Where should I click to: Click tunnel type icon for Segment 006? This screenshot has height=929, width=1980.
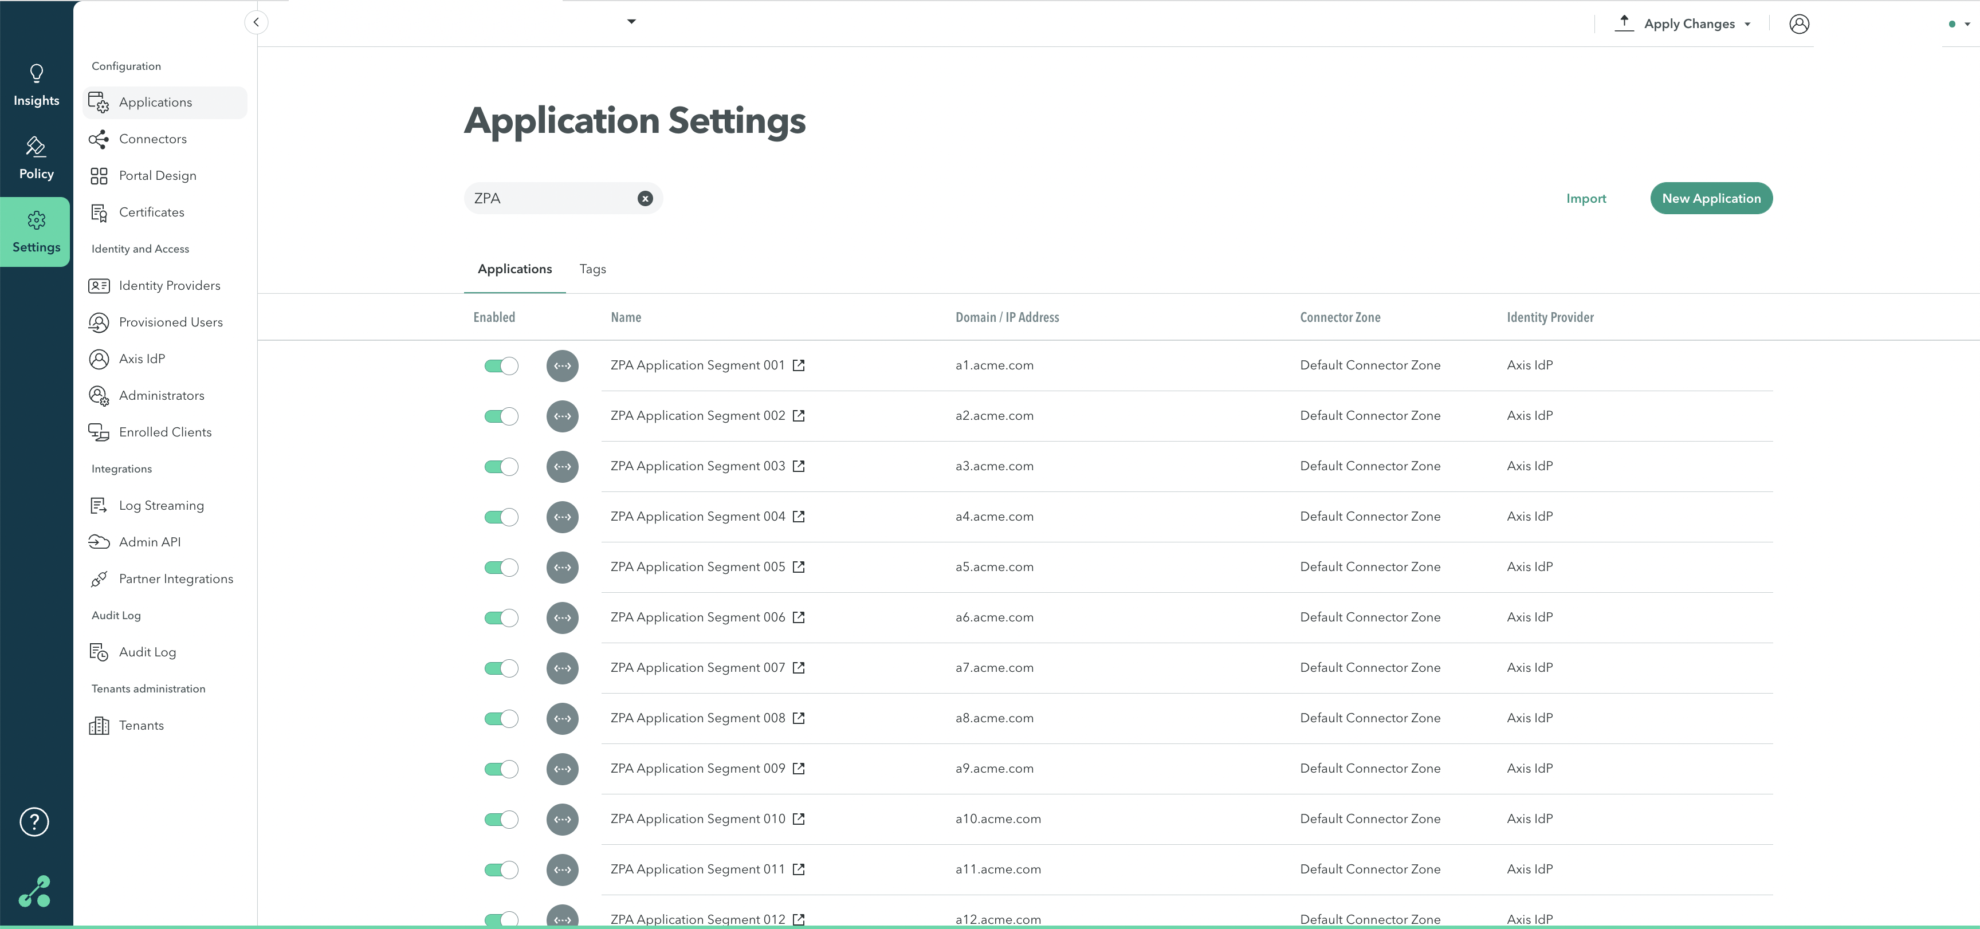562,618
